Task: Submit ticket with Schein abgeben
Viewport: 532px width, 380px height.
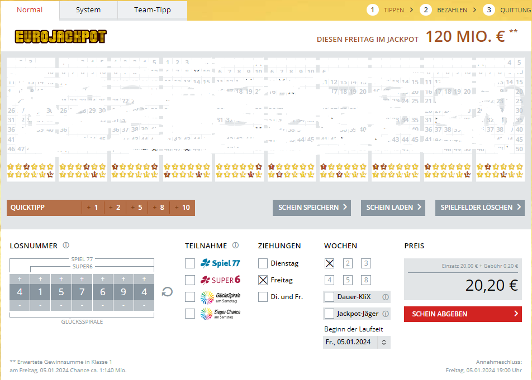Action: coord(463,314)
